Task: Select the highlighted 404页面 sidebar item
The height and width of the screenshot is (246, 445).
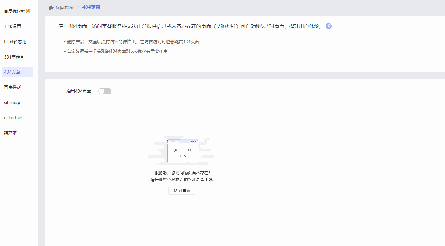Action: click(12, 72)
